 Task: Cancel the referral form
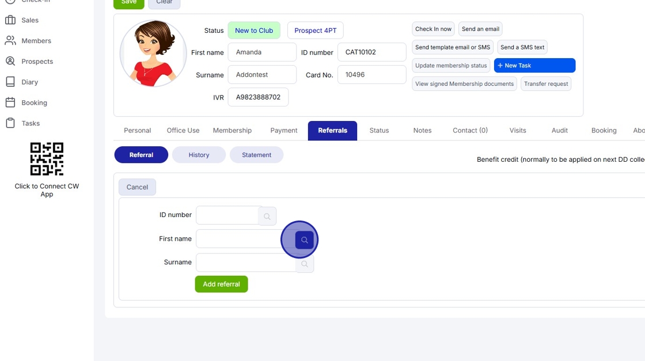(137, 187)
